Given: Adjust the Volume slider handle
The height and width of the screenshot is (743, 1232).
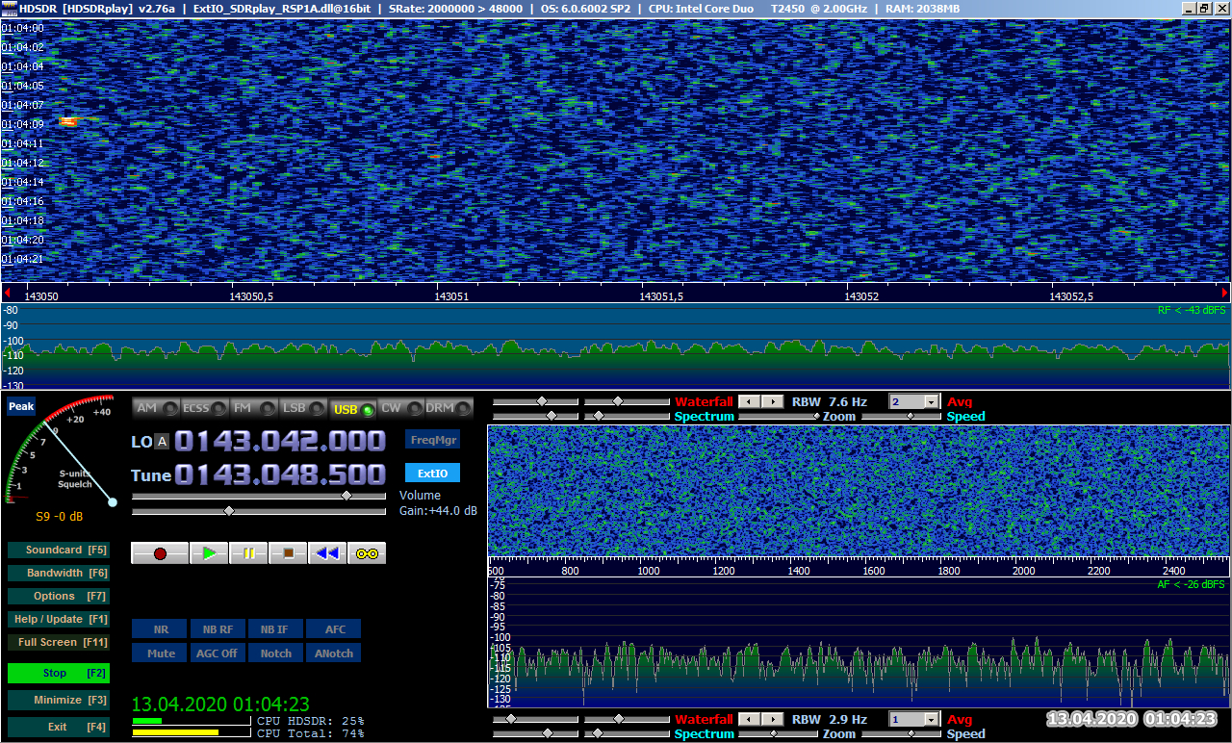Looking at the screenshot, I should 346,496.
